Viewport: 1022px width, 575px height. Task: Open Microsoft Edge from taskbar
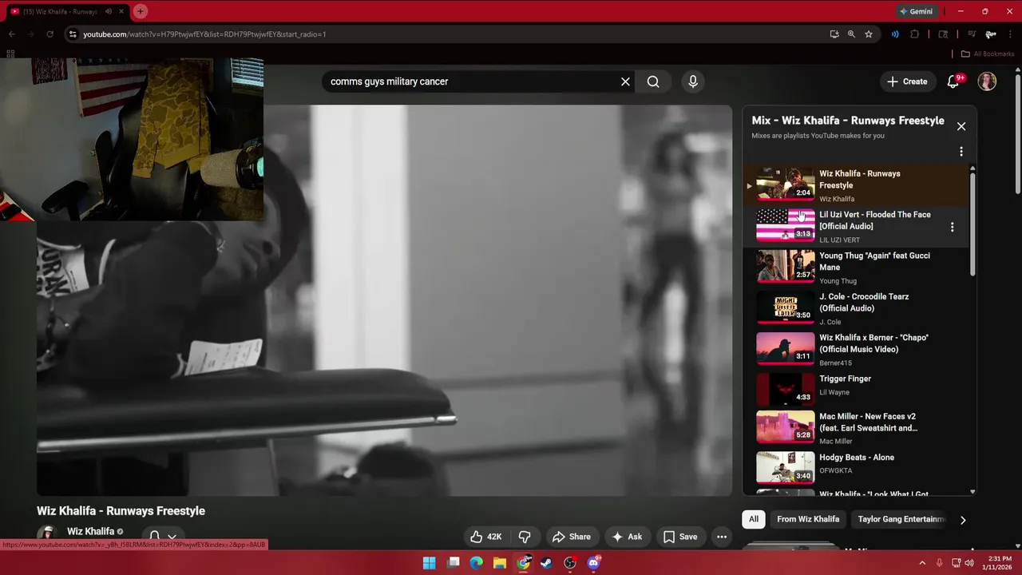pos(477,563)
